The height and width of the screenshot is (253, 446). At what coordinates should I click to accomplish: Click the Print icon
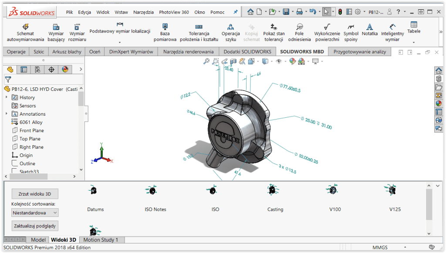299,12
